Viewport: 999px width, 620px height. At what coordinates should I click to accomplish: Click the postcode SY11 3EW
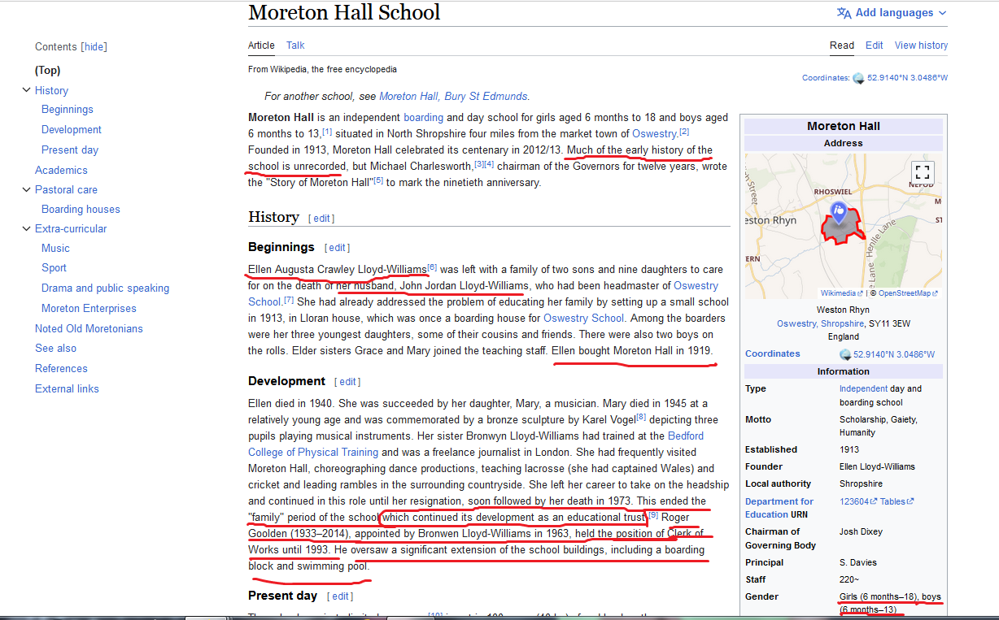(x=889, y=323)
